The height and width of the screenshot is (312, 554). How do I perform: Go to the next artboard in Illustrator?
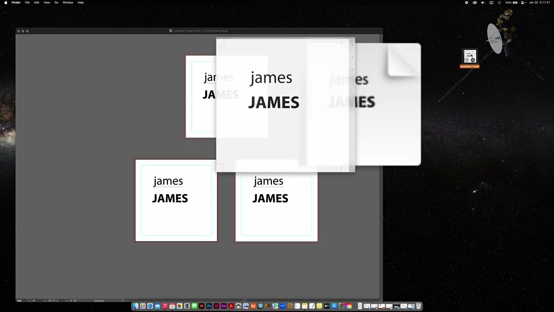(71, 300)
